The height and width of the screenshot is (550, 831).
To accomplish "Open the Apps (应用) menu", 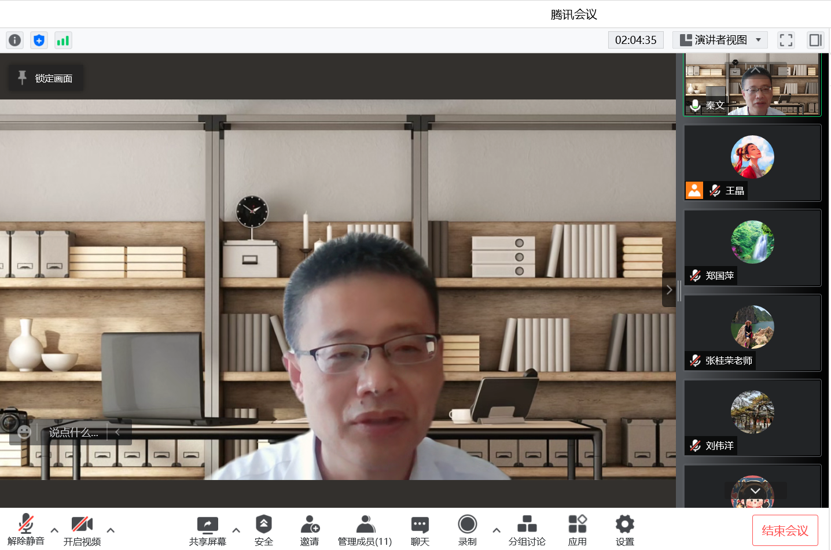I will click(577, 530).
